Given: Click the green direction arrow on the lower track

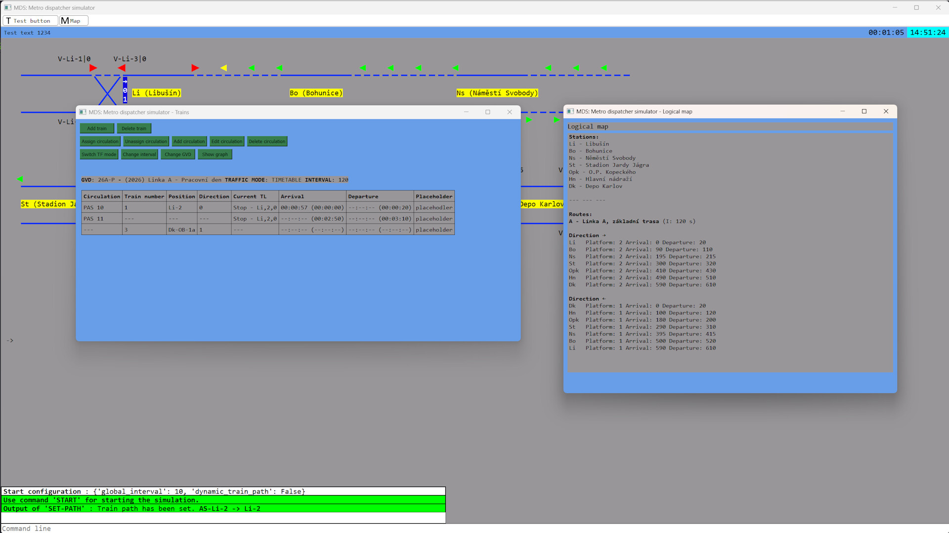Looking at the screenshot, I should pyautogui.click(x=529, y=119).
